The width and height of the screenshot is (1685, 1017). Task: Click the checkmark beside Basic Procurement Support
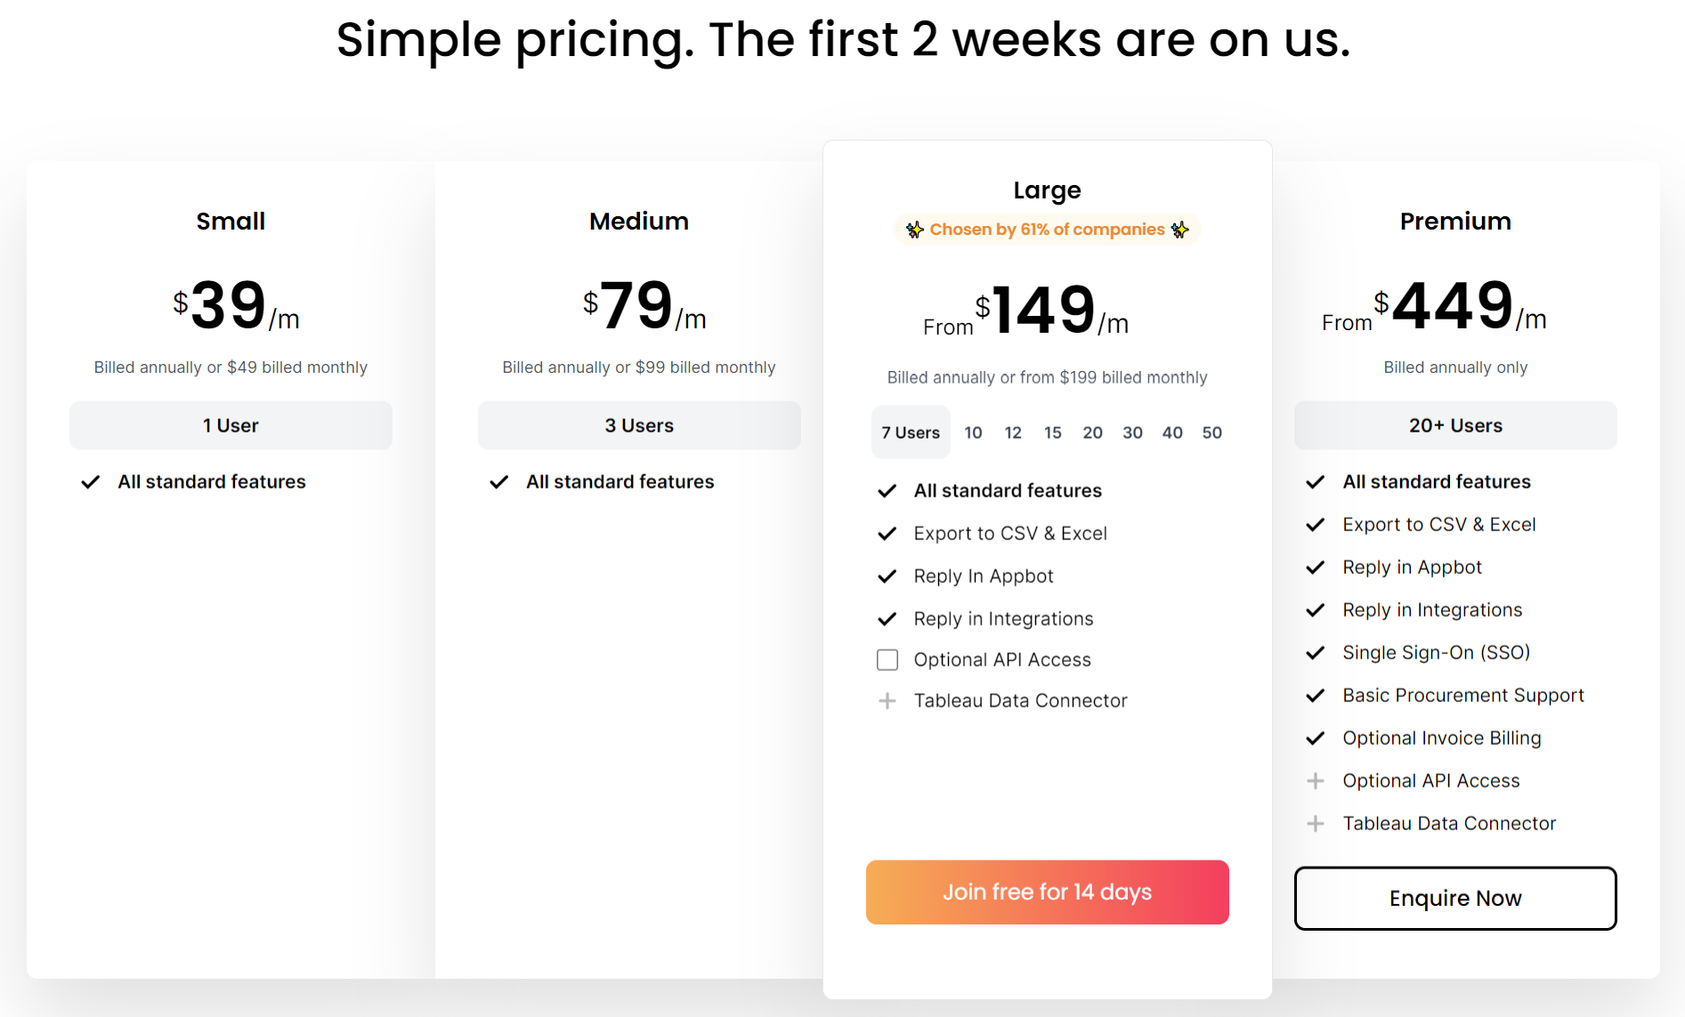(x=1316, y=696)
